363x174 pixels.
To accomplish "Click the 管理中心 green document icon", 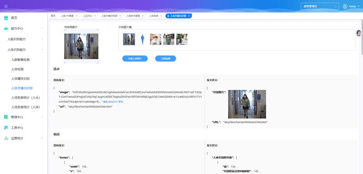I will 6,117.
